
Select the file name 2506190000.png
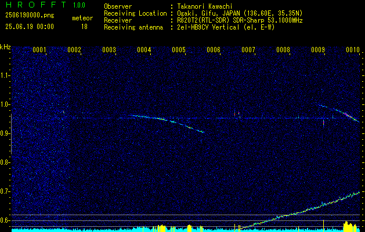pos(30,16)
